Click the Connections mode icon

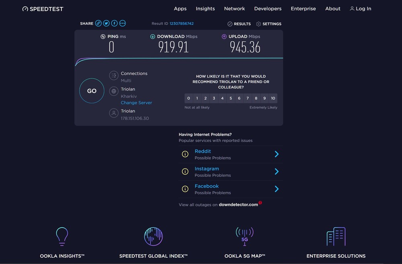114,76
